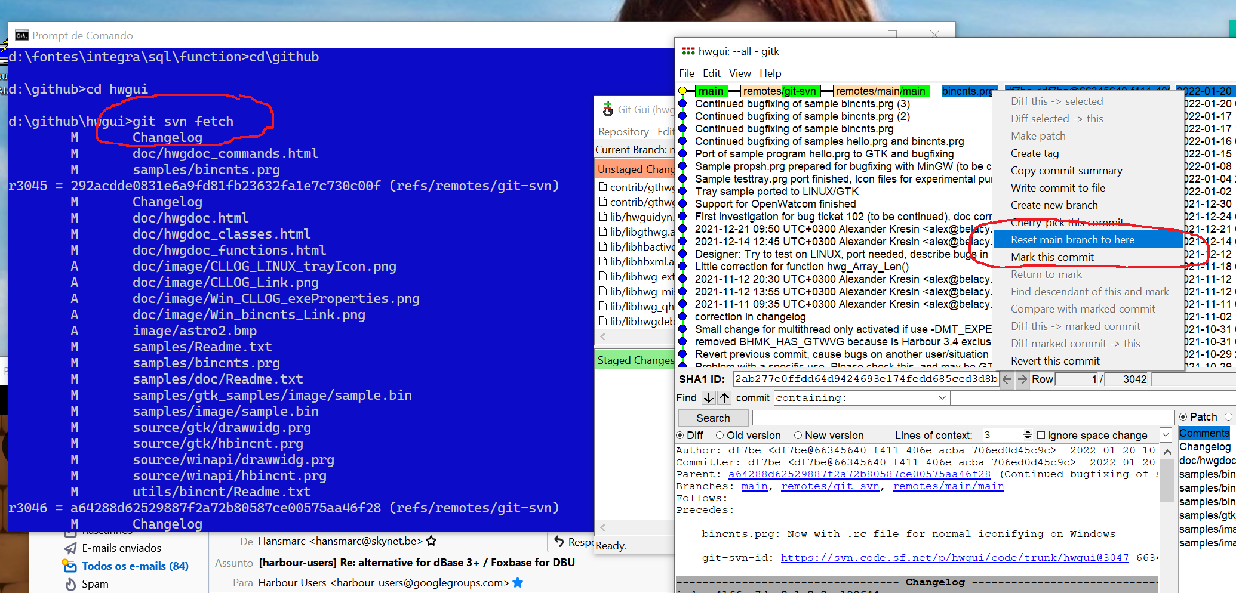Select the Old version radio button
The height and width of the screenshot is (593, 1236).
[720, 435]
